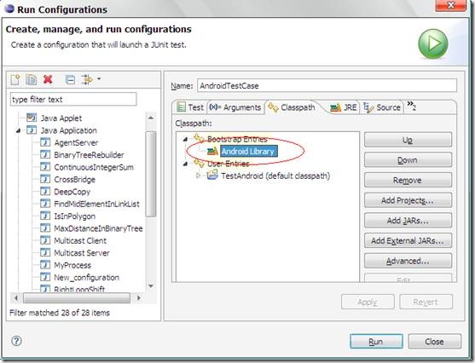Click the type filter text field

point(73,100)
